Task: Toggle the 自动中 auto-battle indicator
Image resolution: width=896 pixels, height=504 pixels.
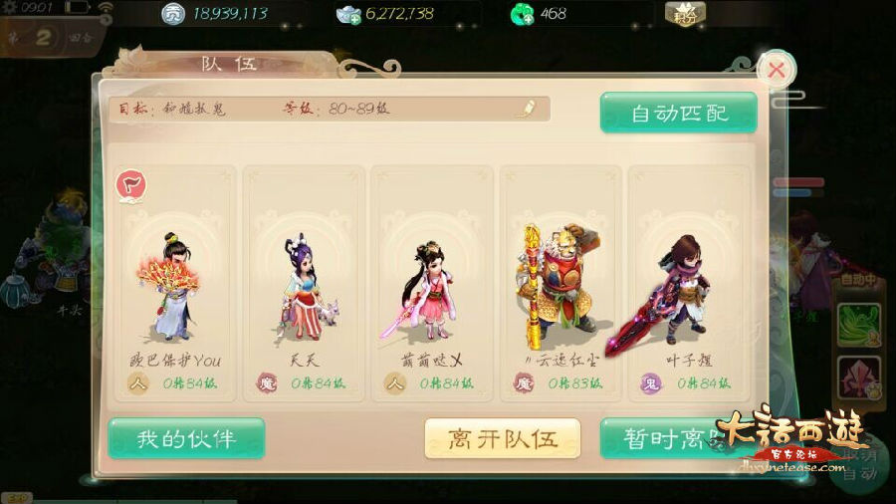Action: [x=858, y=281]
